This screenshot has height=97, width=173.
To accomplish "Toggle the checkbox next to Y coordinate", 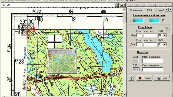I will click(164, 20).
